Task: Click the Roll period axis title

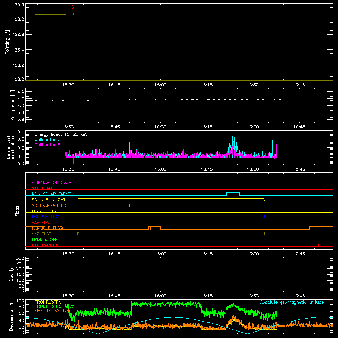Action: pyautogui.click(x=13, y=105)
